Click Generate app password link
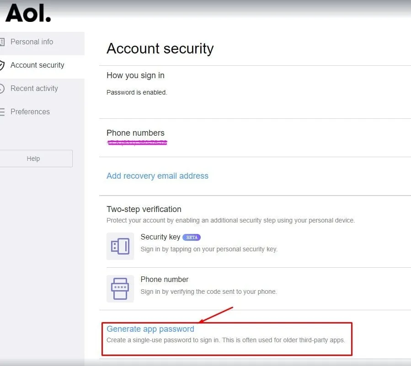 (150, 329)
